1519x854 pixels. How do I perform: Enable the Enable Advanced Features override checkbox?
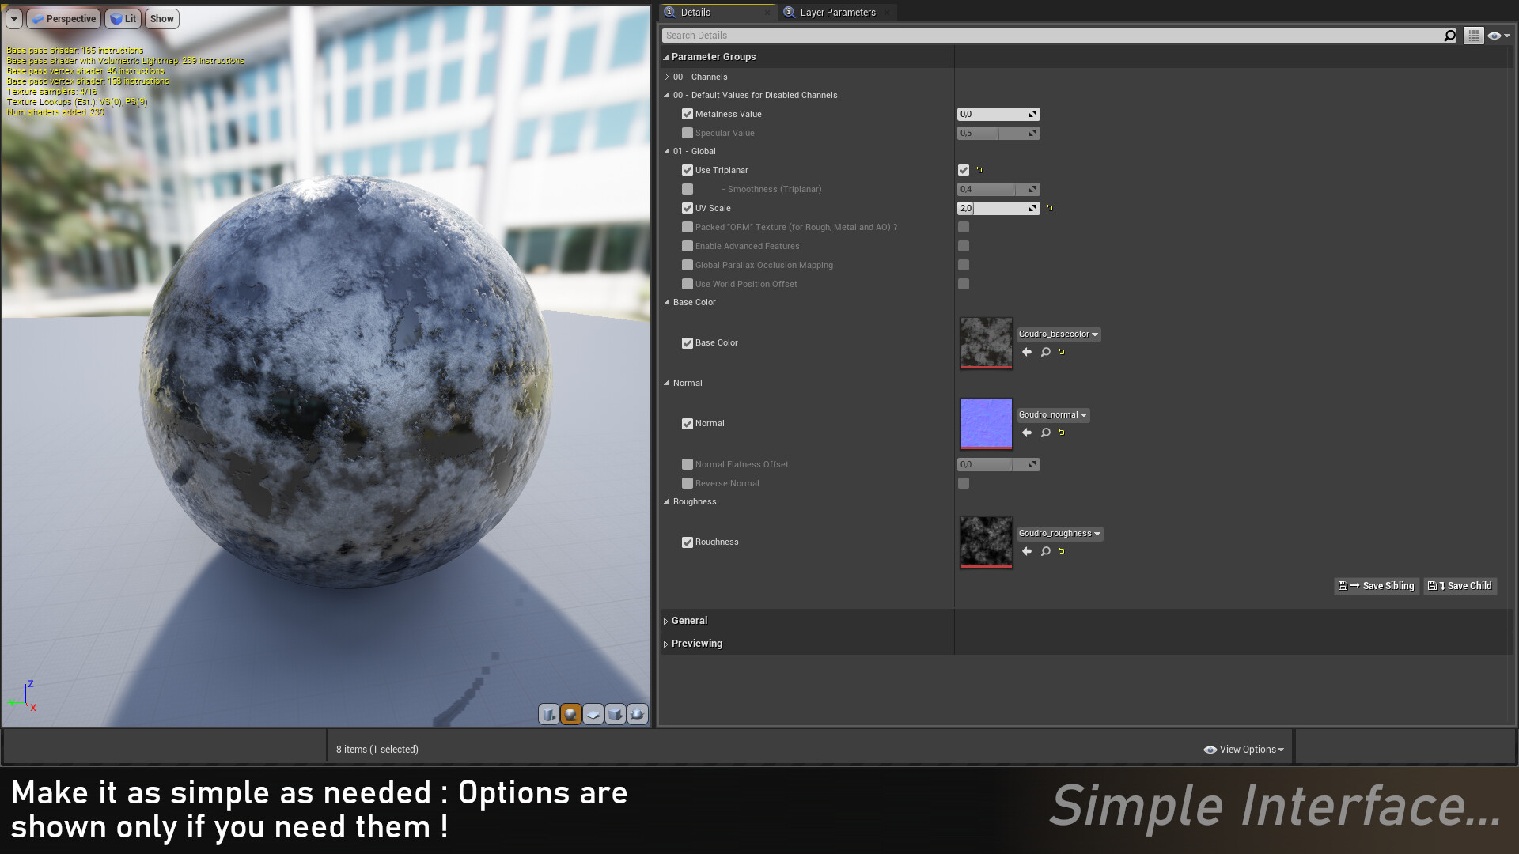[x=688, y=246]
